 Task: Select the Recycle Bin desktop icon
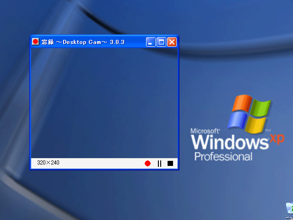click(x=289, y=210)
